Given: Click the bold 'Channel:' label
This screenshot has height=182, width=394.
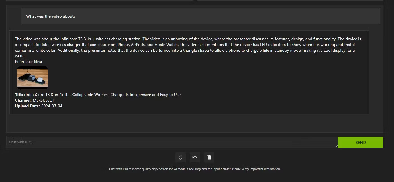Looking at the screenshot, I should [23, 100].
